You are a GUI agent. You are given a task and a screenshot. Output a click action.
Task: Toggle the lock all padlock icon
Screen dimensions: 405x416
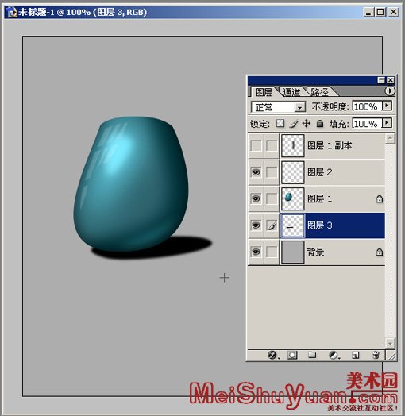pyautogui.click(x=320, y=124)
